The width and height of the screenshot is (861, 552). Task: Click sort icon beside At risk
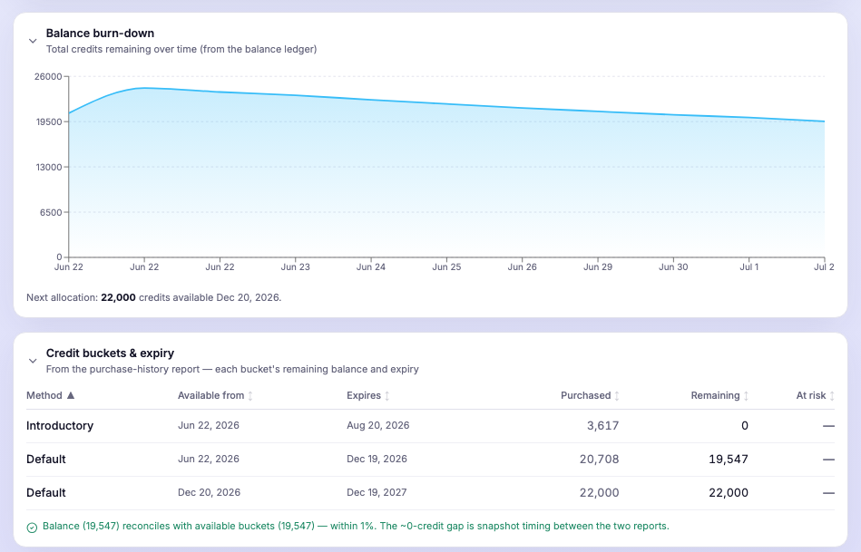pyautogui.click(x=832, y=395)
